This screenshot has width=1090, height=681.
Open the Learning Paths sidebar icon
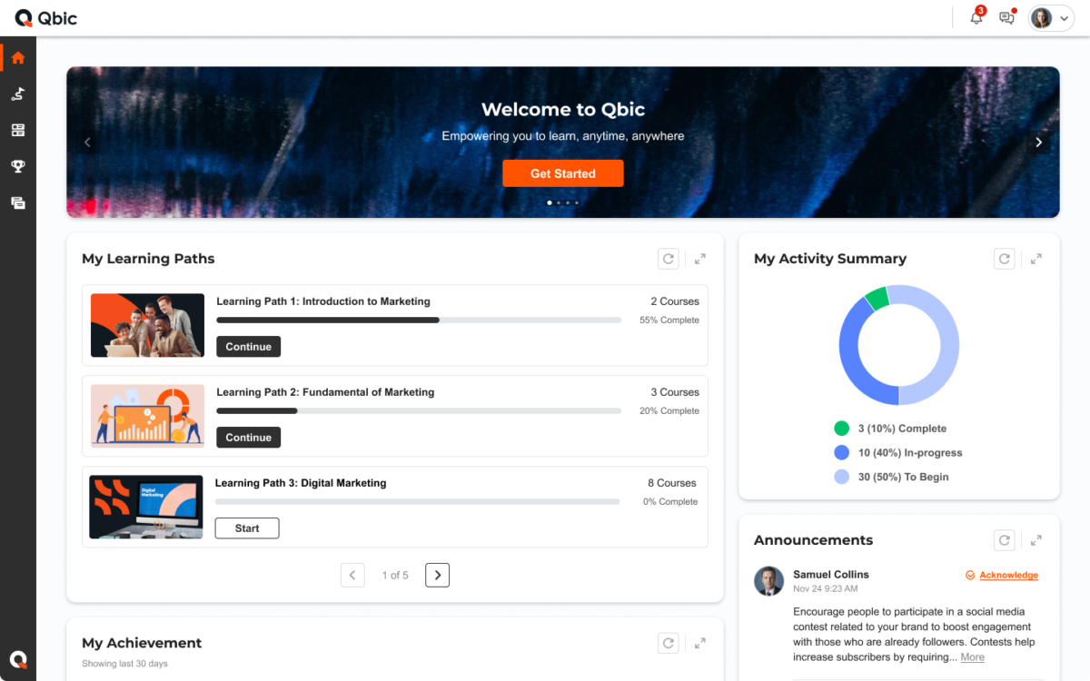(x=18, y=94)
